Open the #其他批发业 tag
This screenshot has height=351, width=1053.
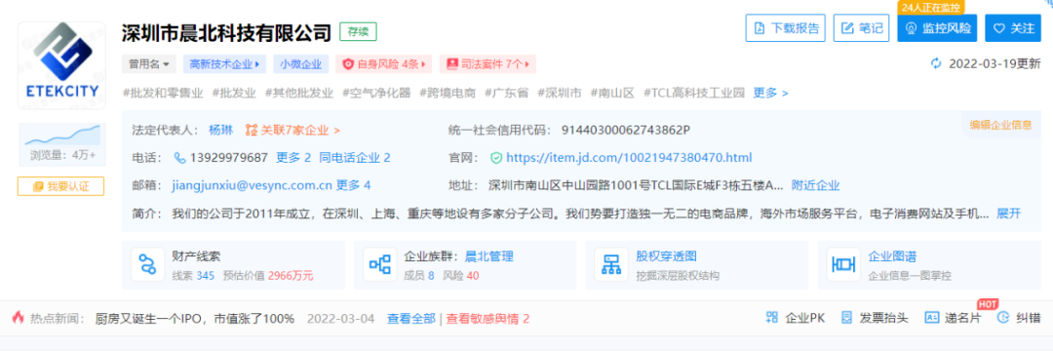[x=299, y=93]
